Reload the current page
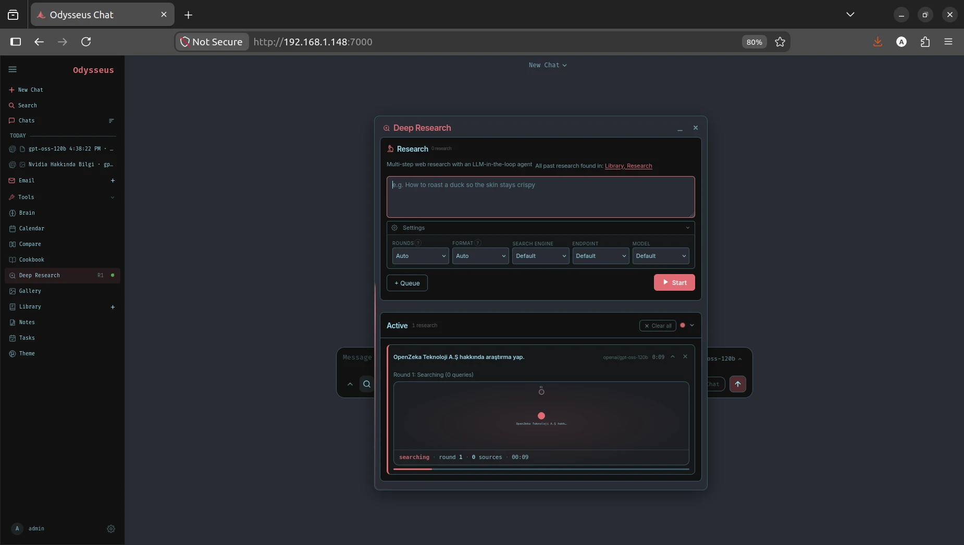This screenshot has height=545, width=964. [86, 42]
